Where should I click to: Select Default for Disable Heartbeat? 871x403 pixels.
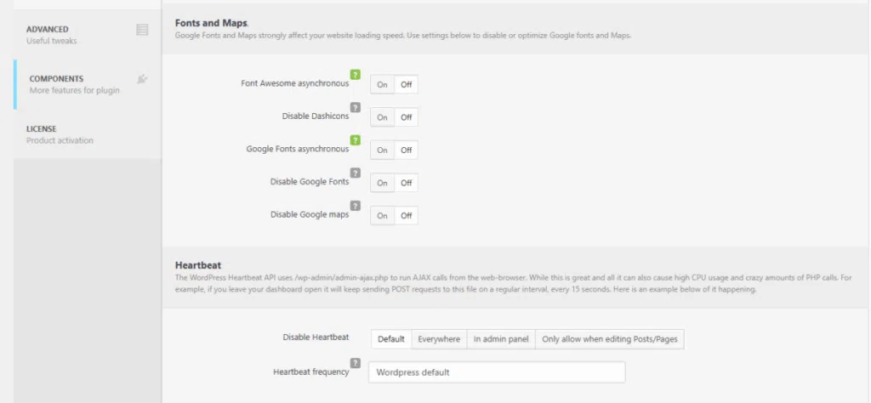[391, 339]
